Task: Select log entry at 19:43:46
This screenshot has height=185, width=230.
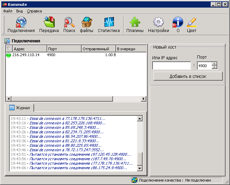Action: click(x=57, y=150)
